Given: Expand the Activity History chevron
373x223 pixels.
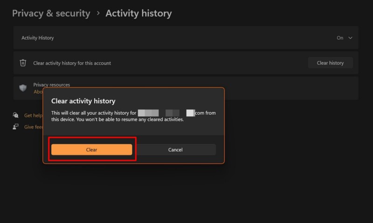Looking at the screenshot, I should point(351,38).
